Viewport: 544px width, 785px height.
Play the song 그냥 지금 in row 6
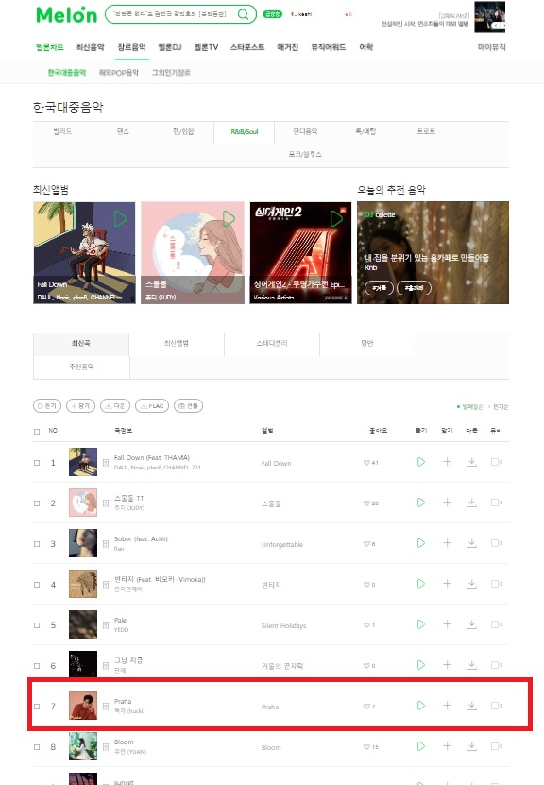(421, 665)
